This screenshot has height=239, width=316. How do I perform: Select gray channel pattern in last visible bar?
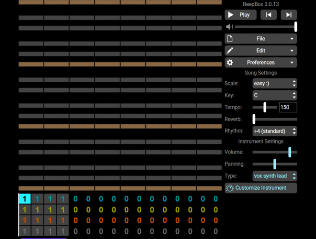pos(215,231)
